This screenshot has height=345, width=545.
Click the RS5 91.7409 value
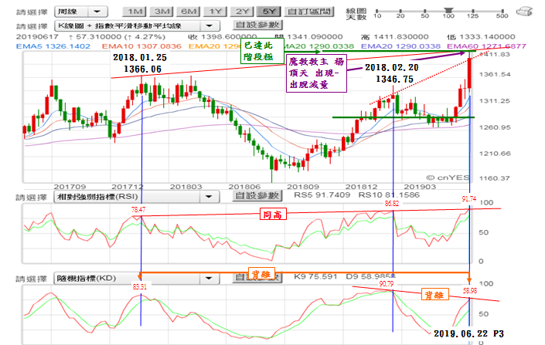tap(322, 195)
